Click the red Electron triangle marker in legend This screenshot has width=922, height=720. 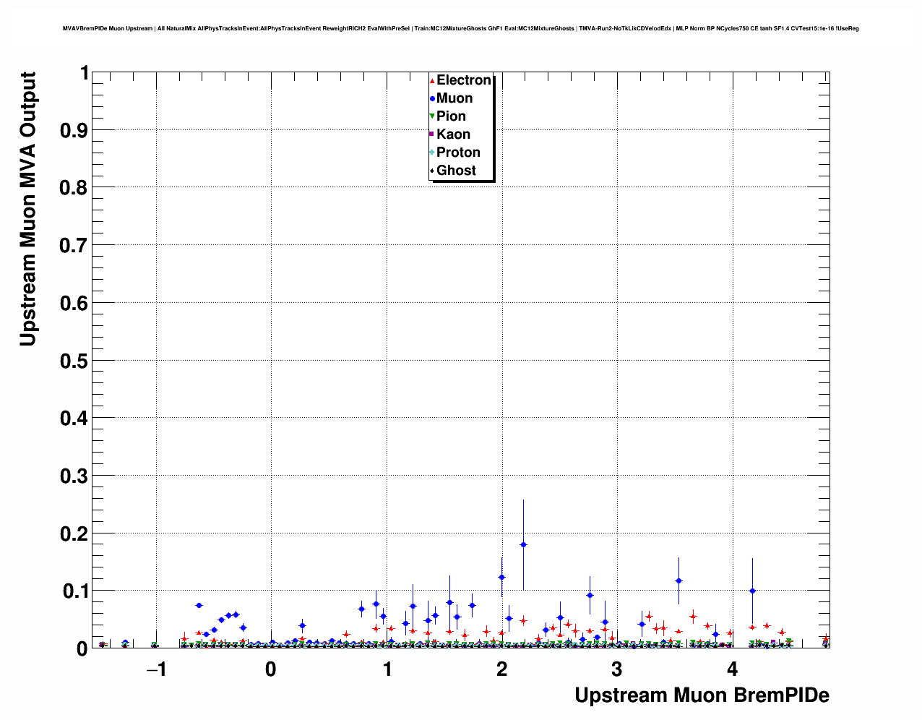pyautogui.click(x=432, y=81)
